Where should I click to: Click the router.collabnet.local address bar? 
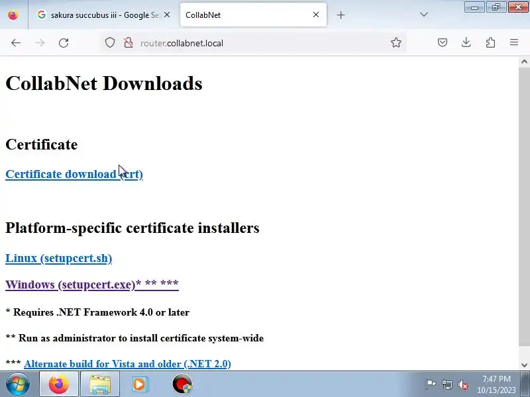click(x=254, y=43)
